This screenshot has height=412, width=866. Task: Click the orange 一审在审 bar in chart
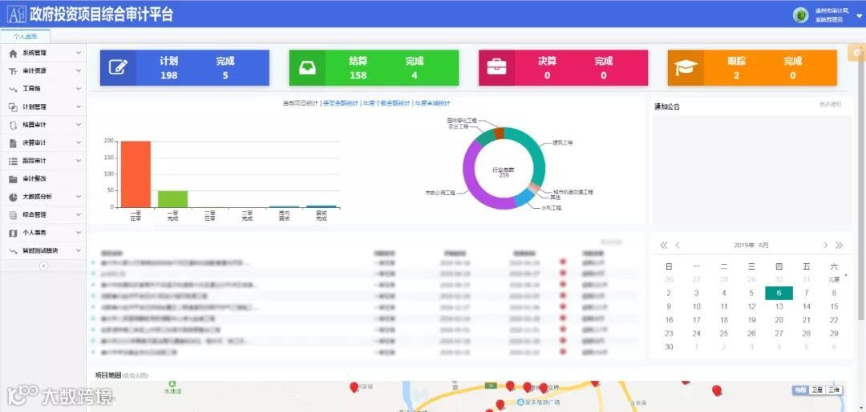pyautogui.click(x=136, y=174)
